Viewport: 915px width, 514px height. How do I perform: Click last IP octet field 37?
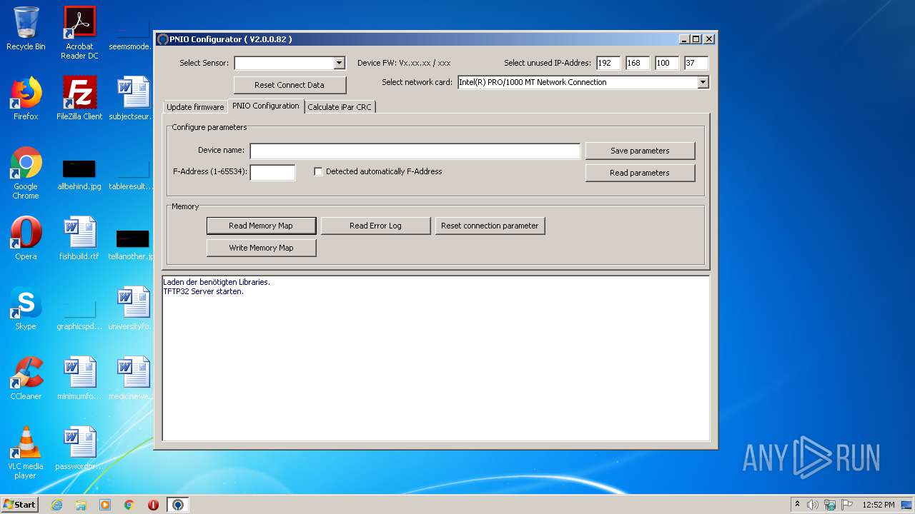coord(696,63)
